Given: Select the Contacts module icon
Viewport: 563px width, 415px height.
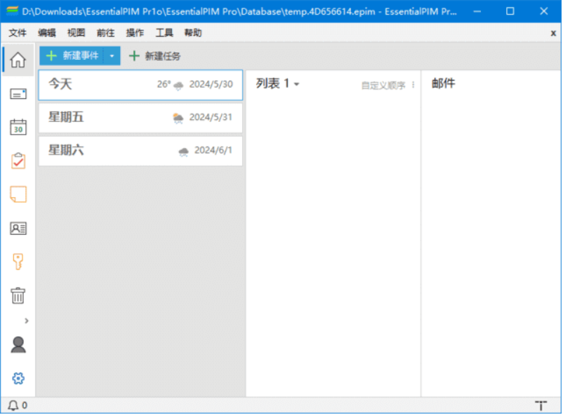Looking at the screenshot, I should click(18, 228).
